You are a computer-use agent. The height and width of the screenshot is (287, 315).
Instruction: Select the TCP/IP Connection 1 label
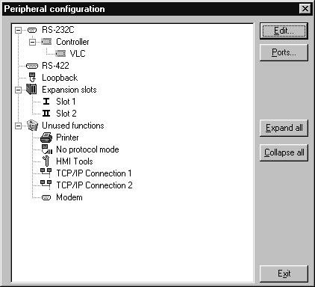[x=94, y=173]
